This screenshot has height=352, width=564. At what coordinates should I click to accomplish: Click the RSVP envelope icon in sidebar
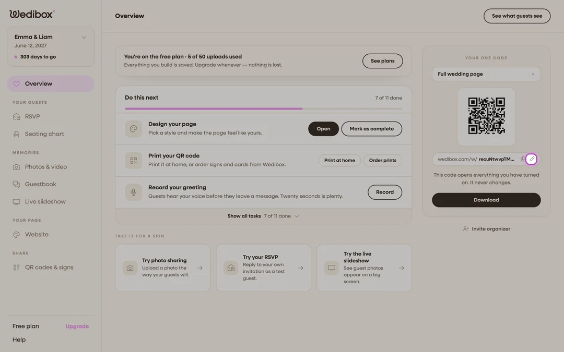17,117
